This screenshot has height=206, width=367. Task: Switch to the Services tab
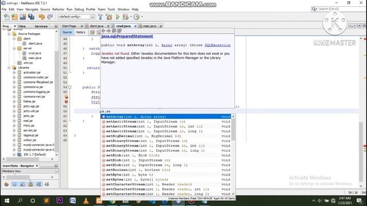click(x=41, y=26)
